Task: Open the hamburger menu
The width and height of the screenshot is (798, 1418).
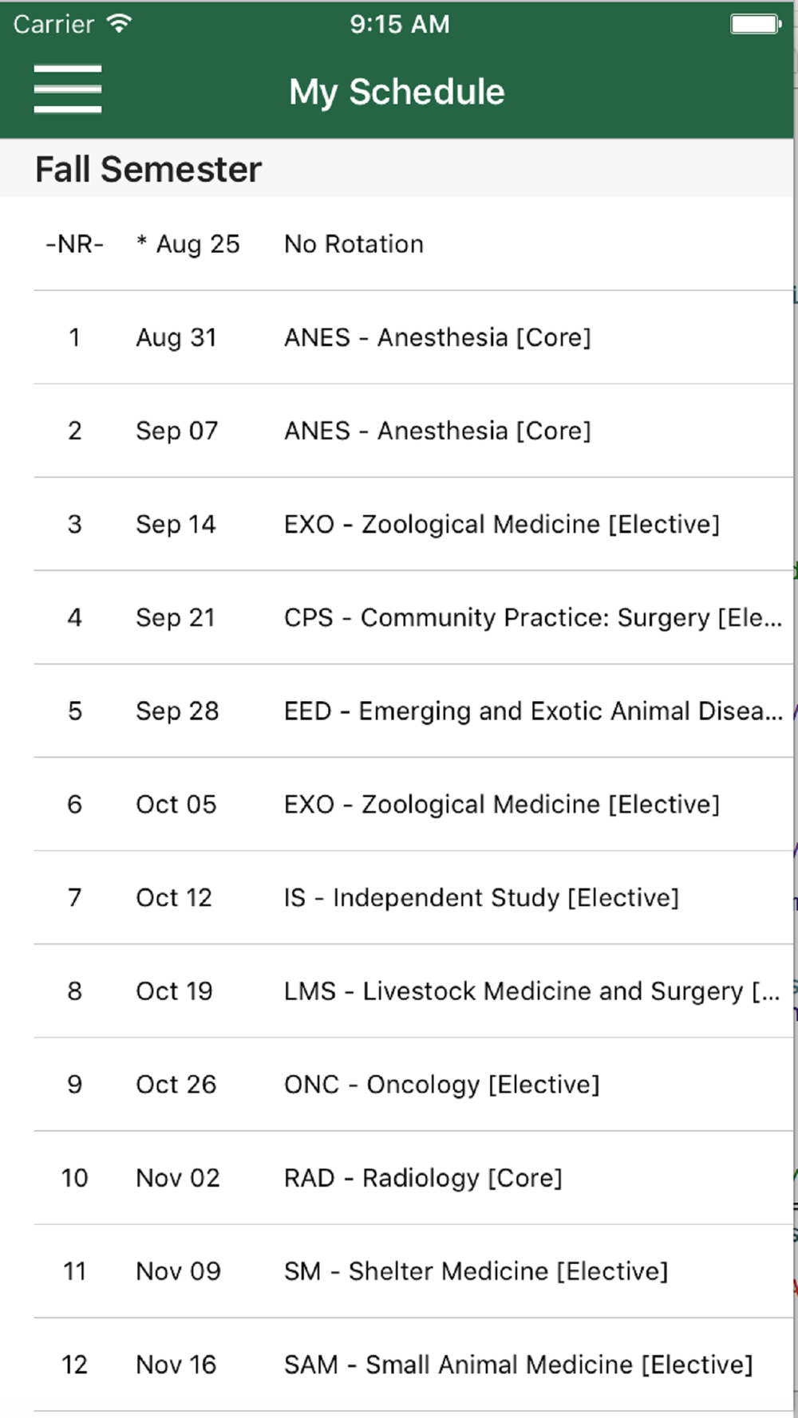Action: pyautogui.click(x=68, y=89)
